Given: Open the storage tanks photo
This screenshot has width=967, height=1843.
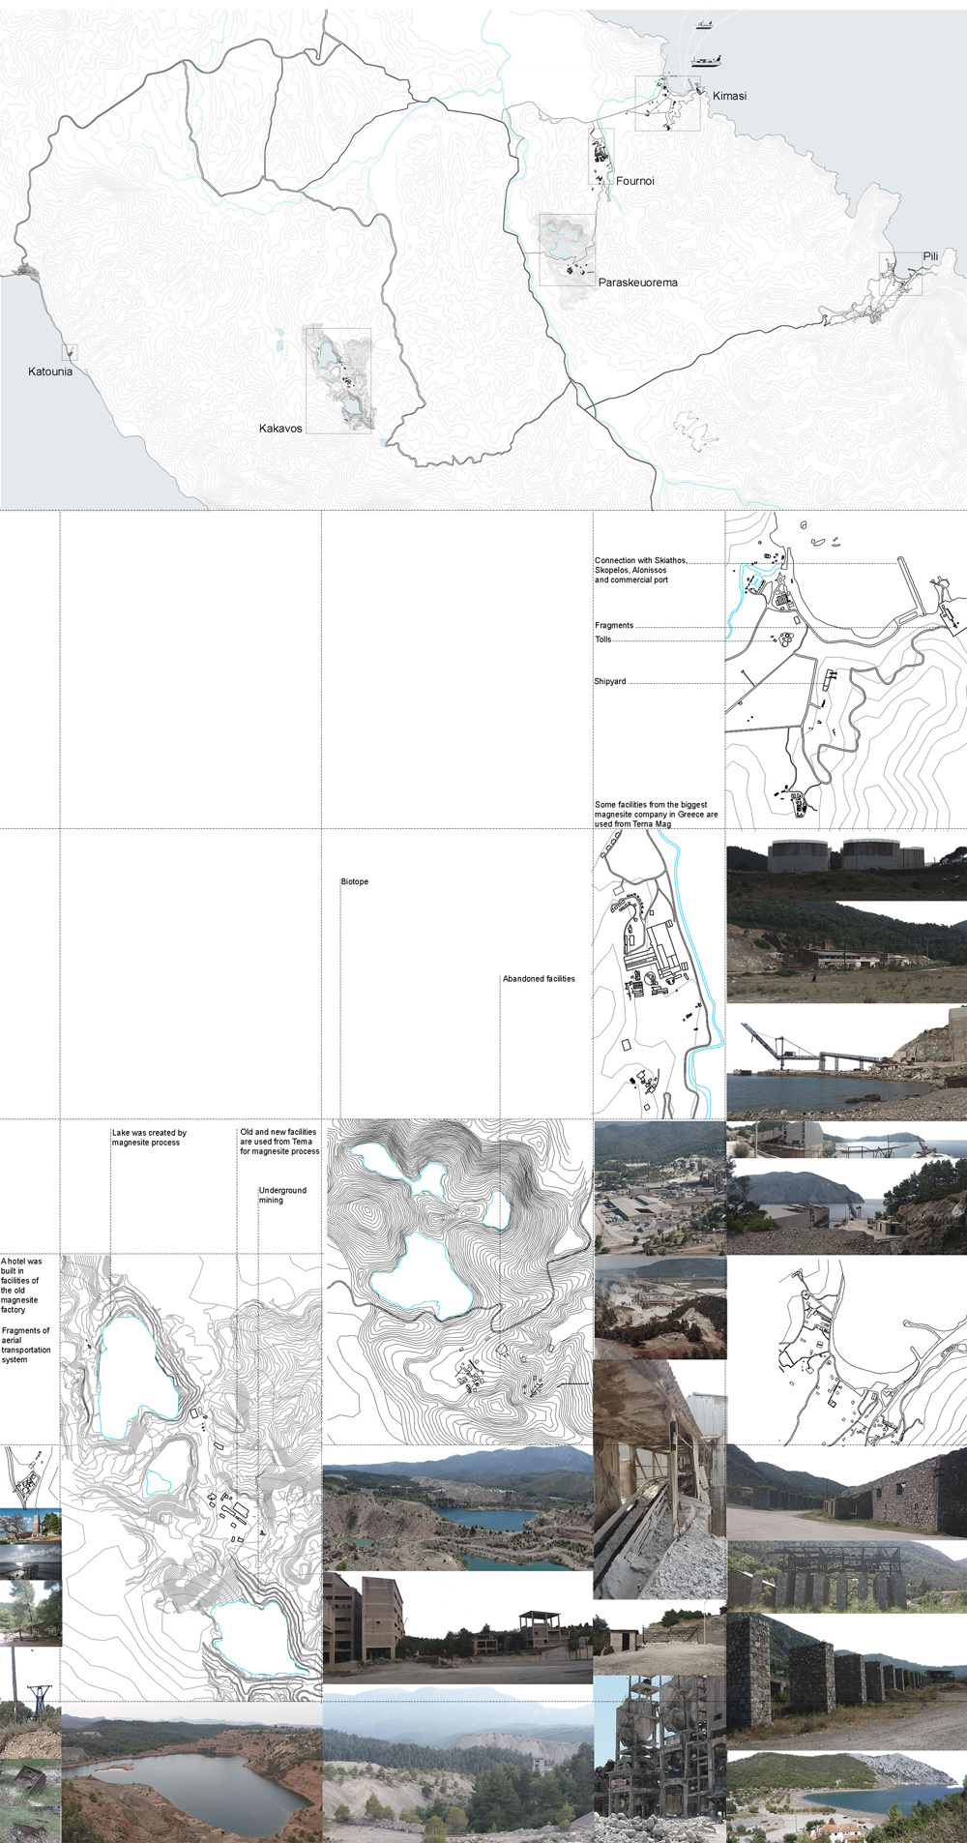Looking at the screenshot, I should (x=846, y=865).
